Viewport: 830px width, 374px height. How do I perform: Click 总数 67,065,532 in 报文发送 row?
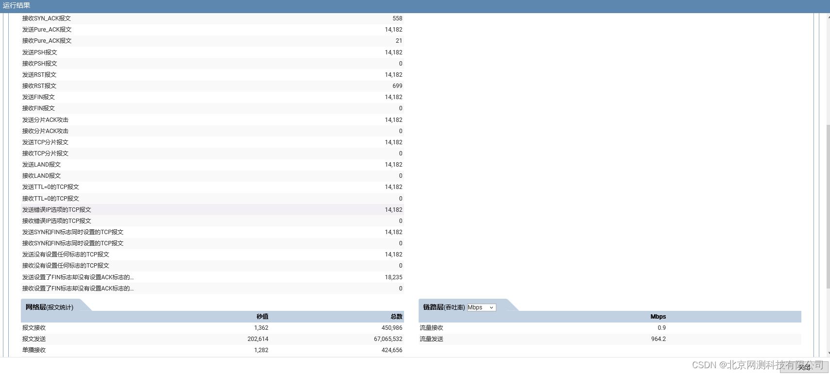[x=388, y=339]
